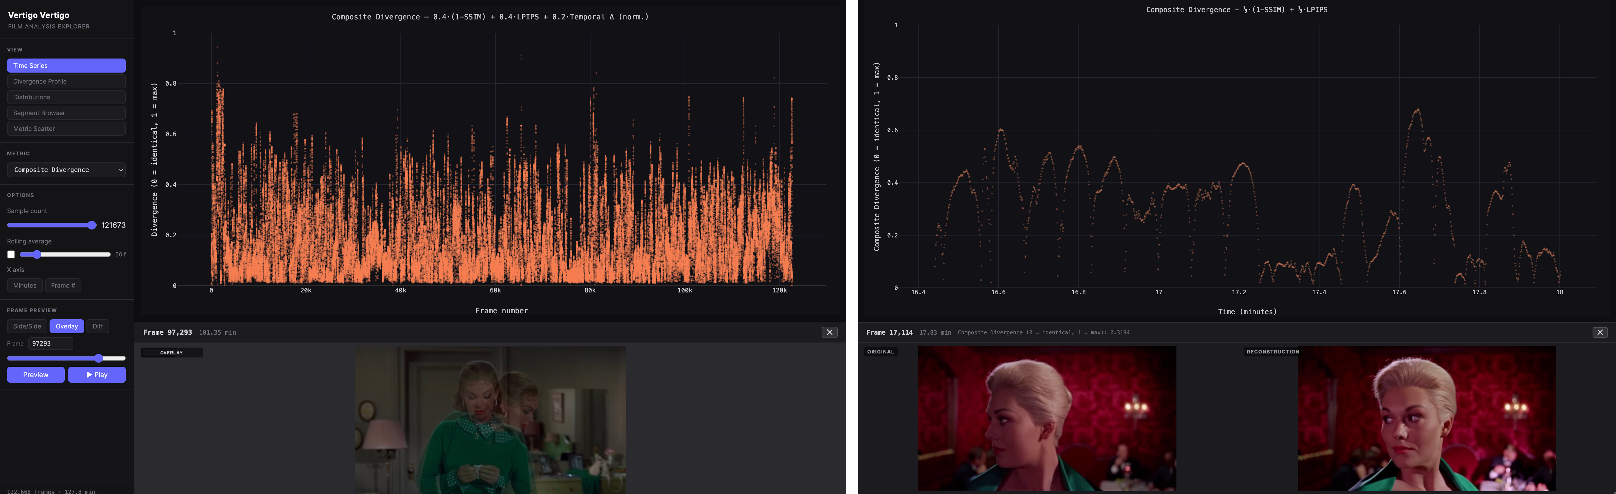Click the 'Frame number' axis label
Viewport: 1616px width, 494px height.
(x=501, y=310)
